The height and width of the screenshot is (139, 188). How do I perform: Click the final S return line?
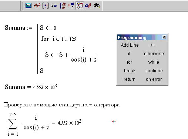pyautogui.click(x=42, y=70)
